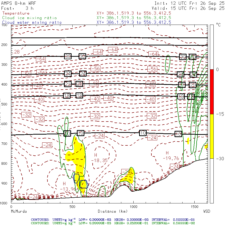Select the green 'Cloud ice mixing ratio' label

click(30, 18)
